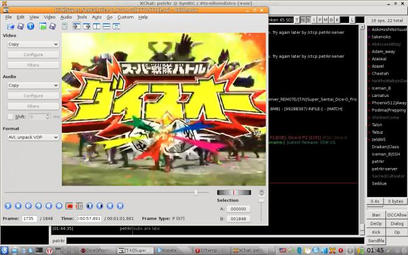Click the Sendfile button in XChat
Image resolution: width=408 pixels, height=255 pixels.
(x=376, y=240)
